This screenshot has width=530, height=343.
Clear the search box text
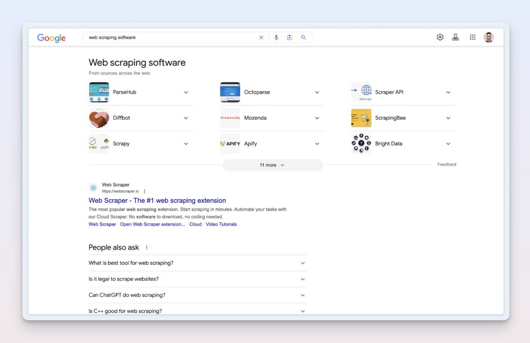[261, 38]
